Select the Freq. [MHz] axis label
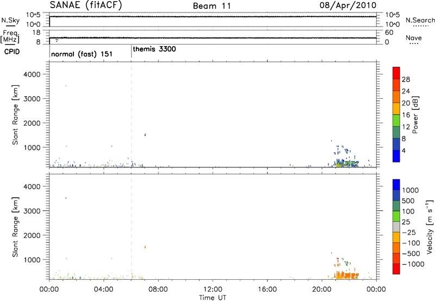Viewport: 435px width, 301px height. point(10,36)
